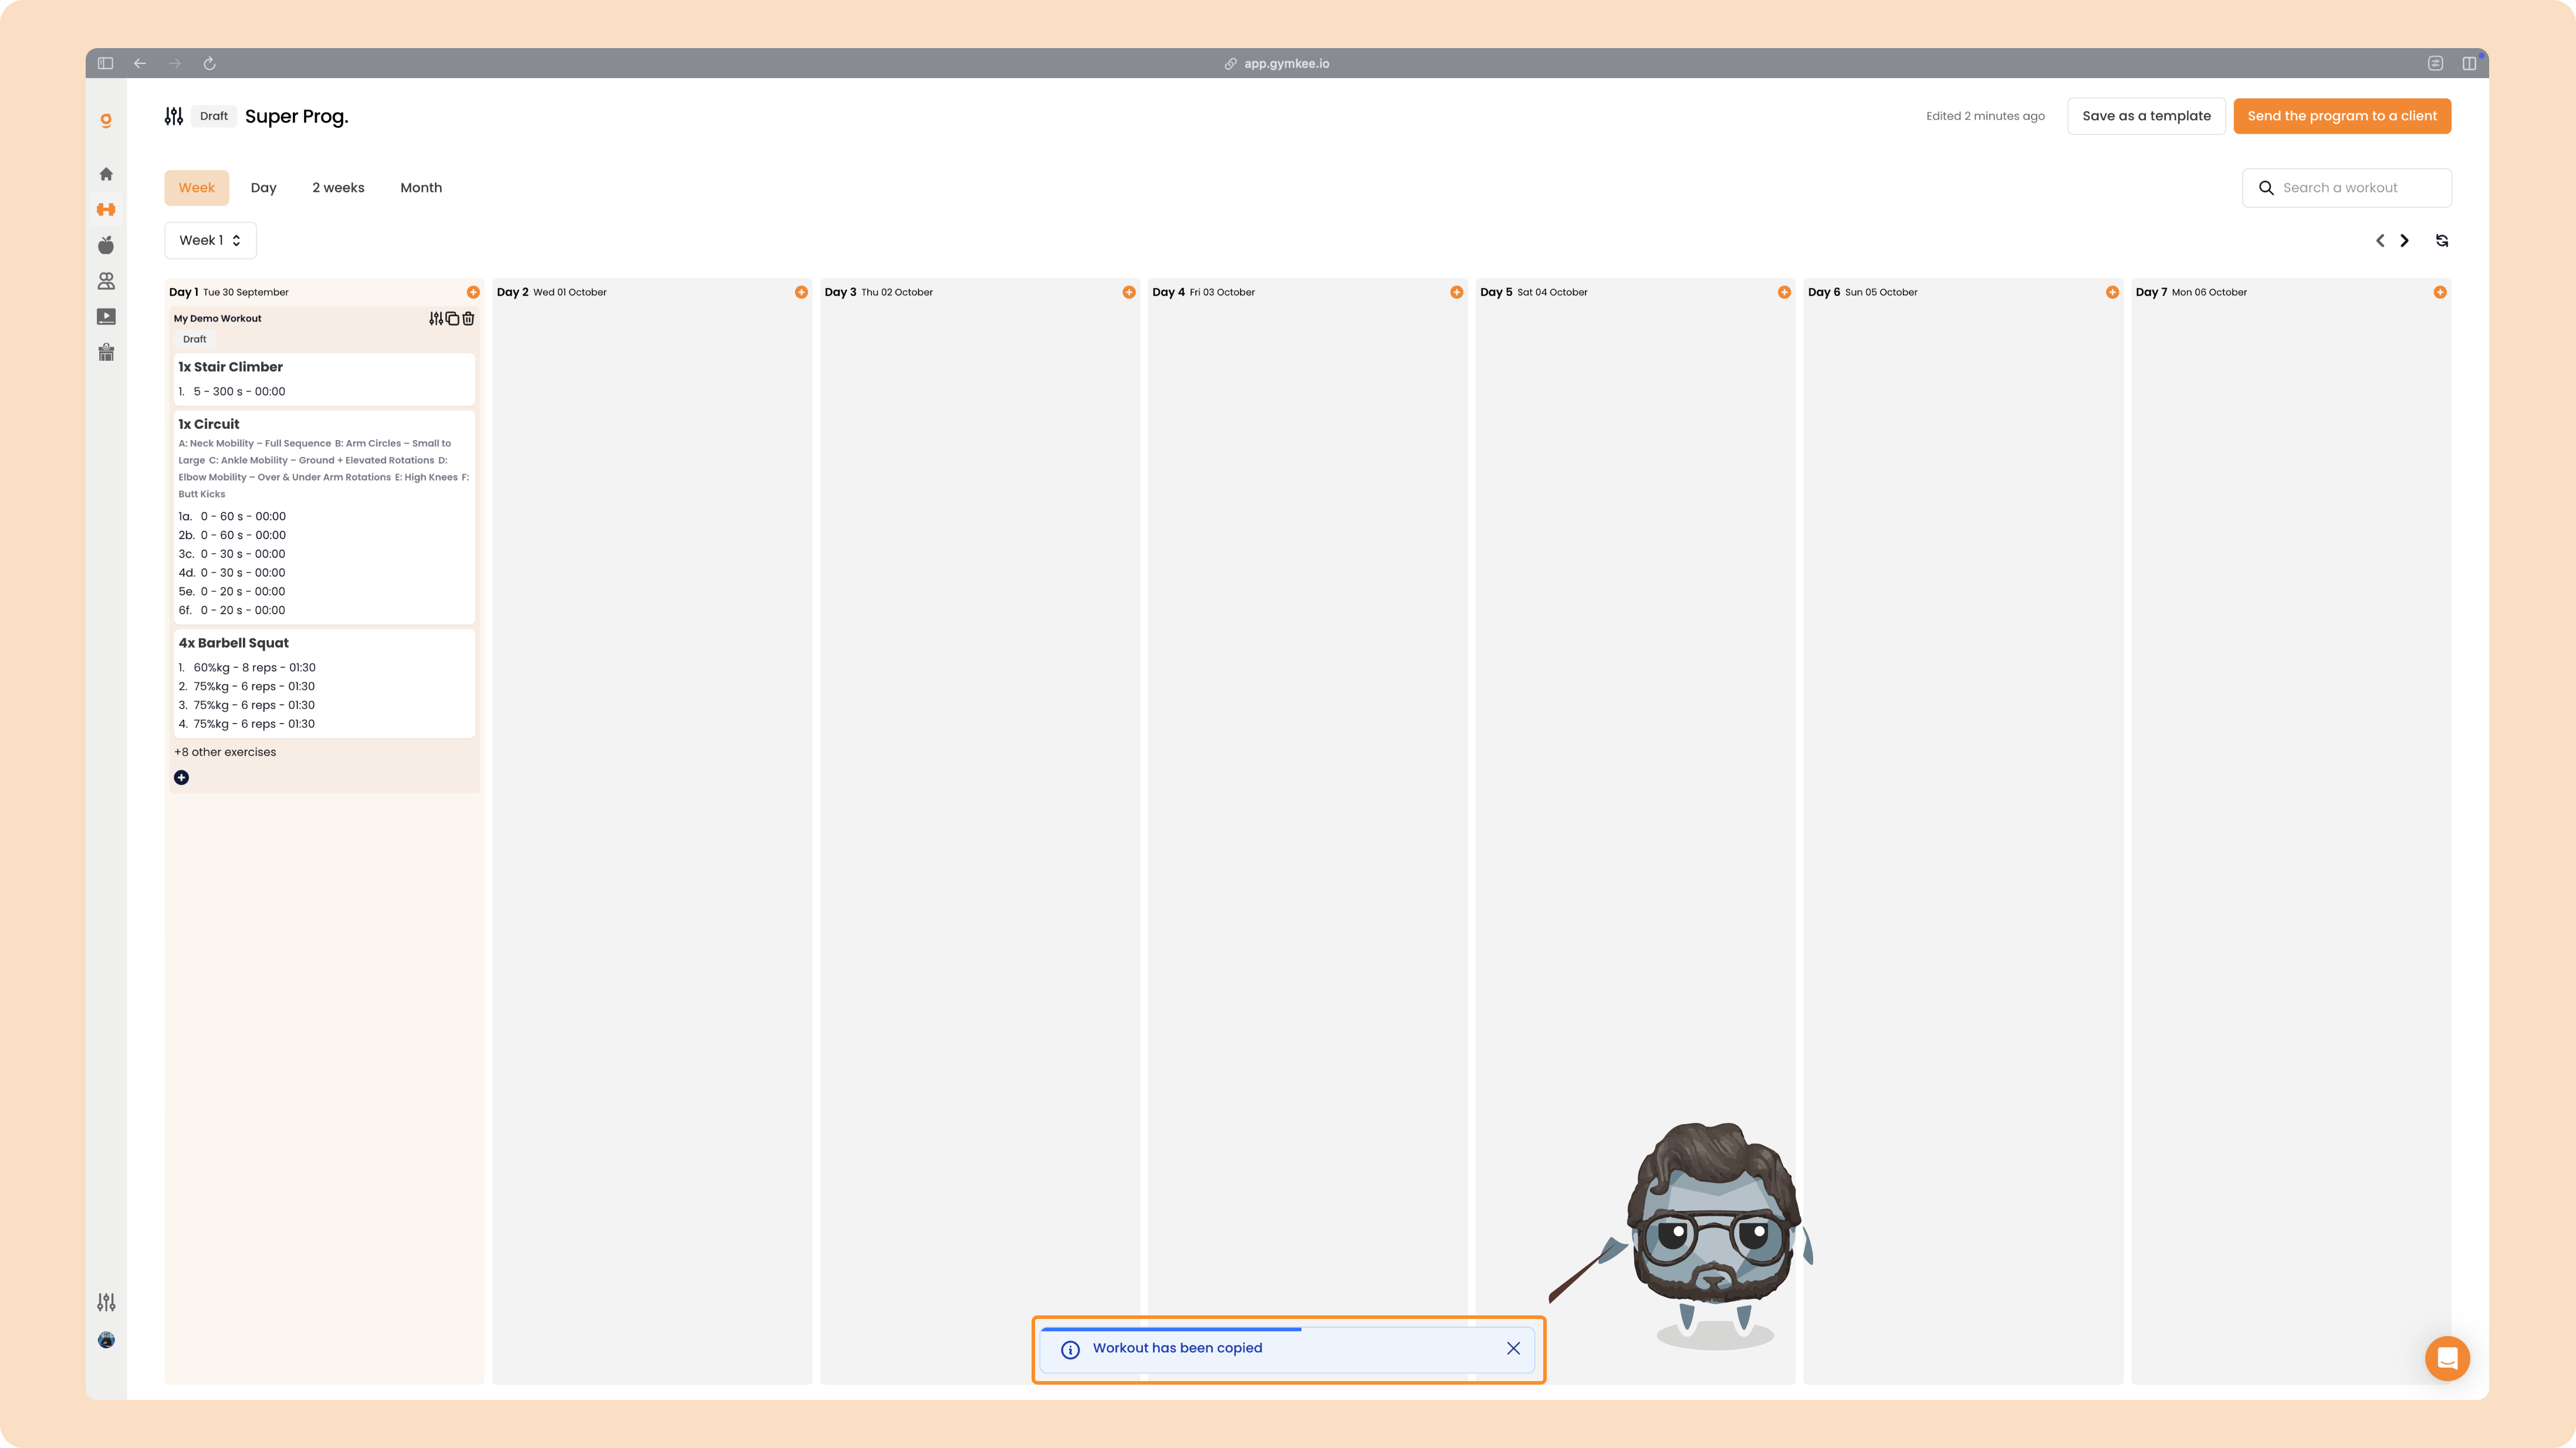Add workout to Day 5 Sat 04 October
Screen dimensions: 2576x1448
(1784, 292)
